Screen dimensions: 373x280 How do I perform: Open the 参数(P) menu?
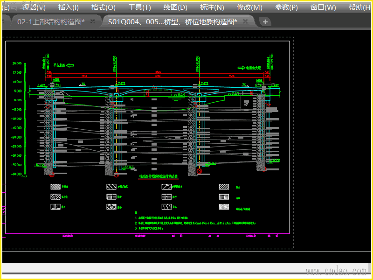pyautogui.click(x=286, y=7)
